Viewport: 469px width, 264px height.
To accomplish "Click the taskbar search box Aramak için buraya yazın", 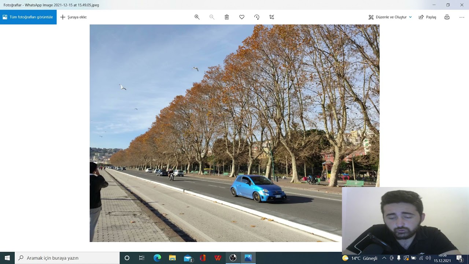I will click(67, 258).
